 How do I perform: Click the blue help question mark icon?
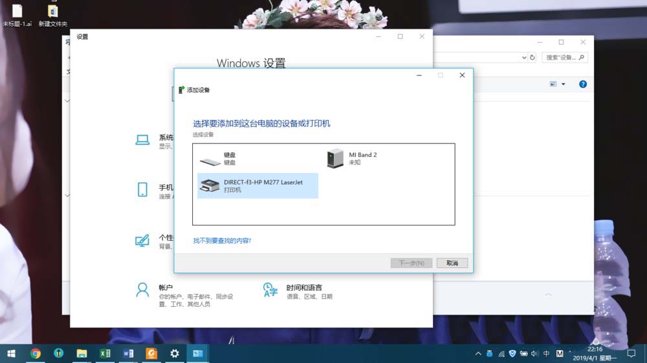coord(583,84)
